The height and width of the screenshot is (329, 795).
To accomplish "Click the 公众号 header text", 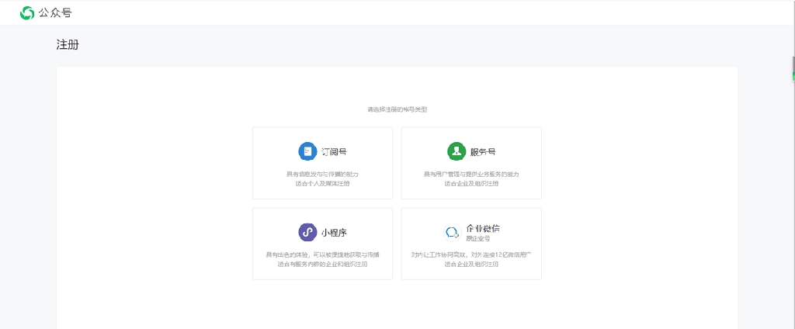I will click(55, 13).
